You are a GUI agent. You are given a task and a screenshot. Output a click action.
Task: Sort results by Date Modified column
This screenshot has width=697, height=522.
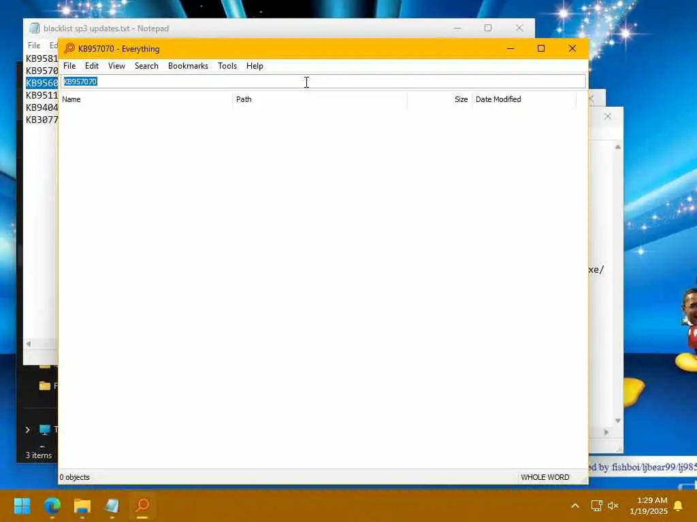point(524,99)
